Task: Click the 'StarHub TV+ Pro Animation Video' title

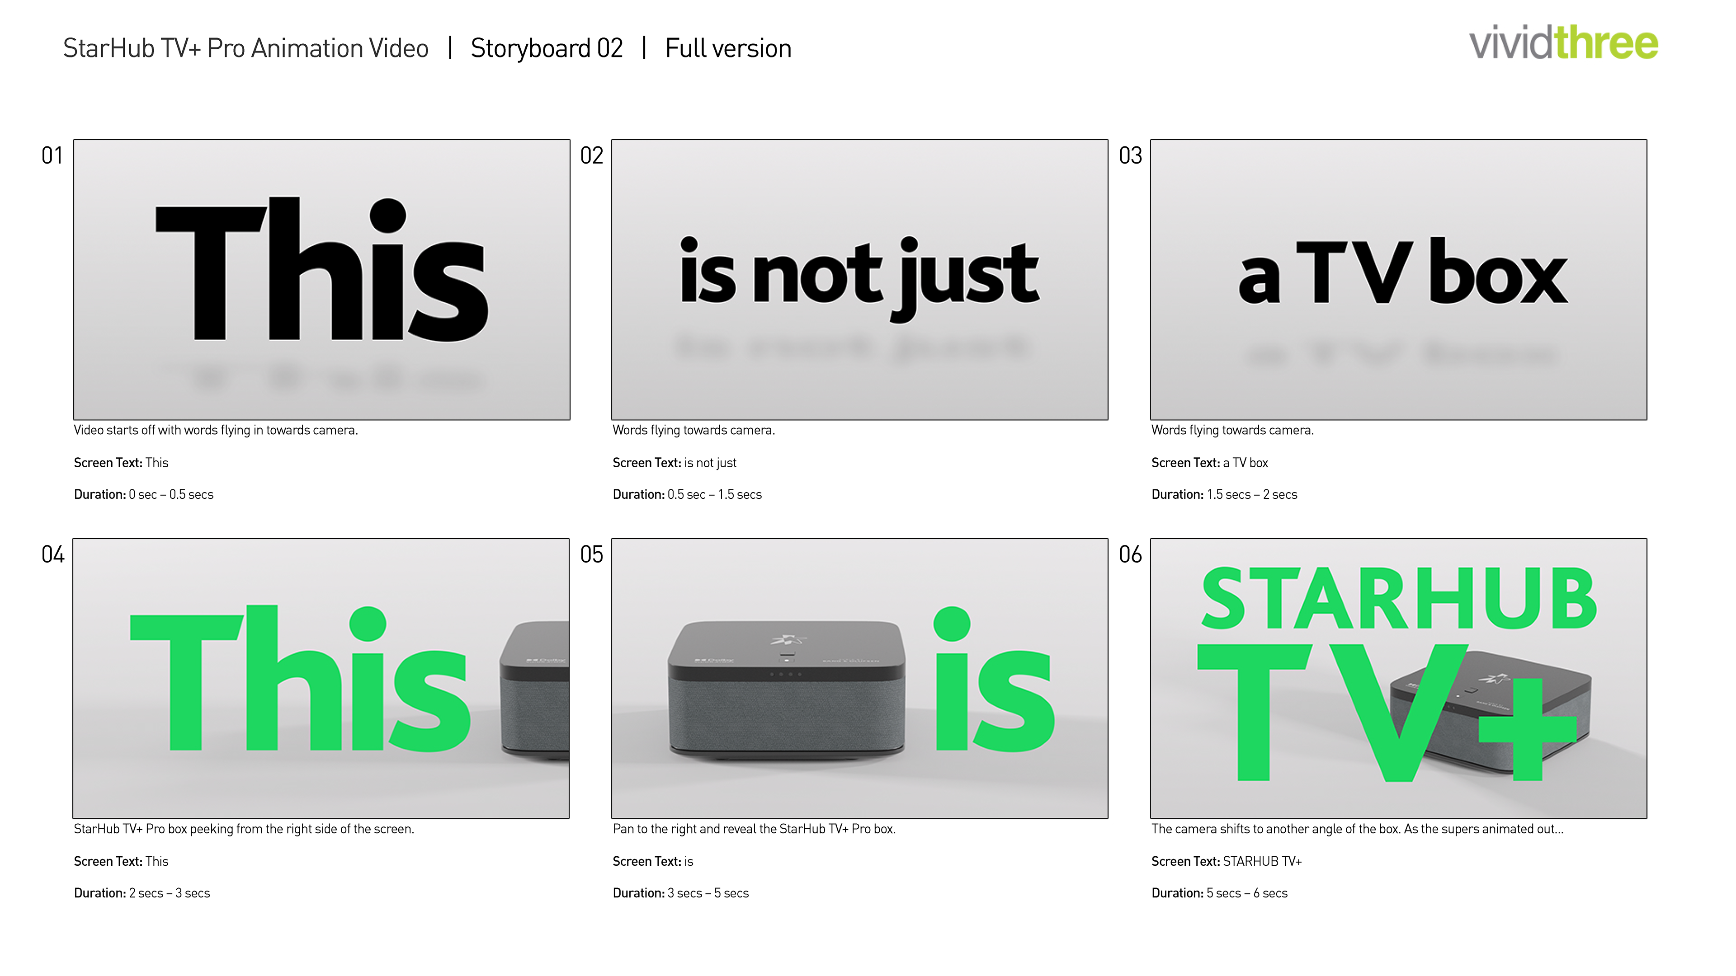Action: tap(245, 48)
